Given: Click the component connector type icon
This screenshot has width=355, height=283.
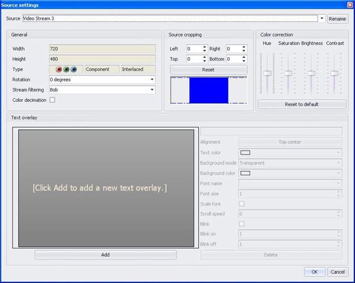Looking at the screenshot, I should 66,69.
